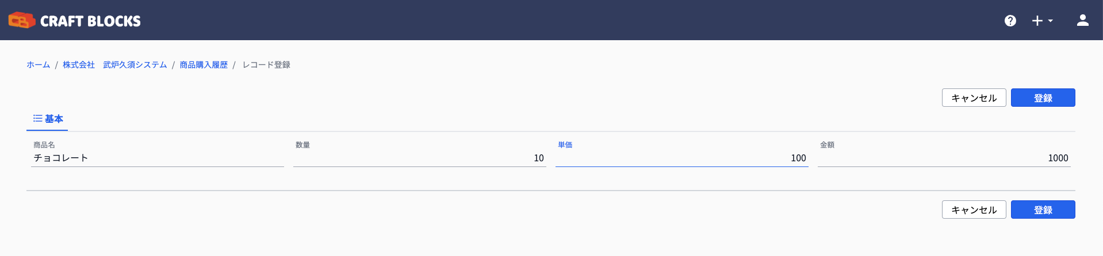Focus the 数量 input field
The width and height of the screenshot is (1103, 256).
(x=420, y=158)
